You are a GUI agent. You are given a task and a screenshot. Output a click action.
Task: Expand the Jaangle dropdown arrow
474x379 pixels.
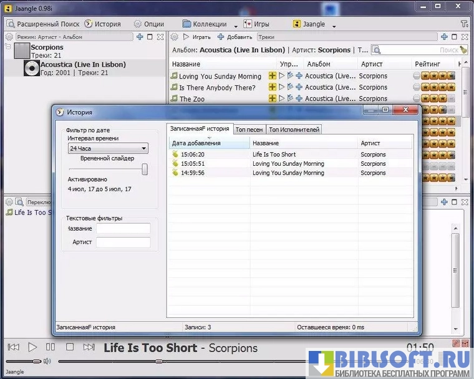point(334,26)
